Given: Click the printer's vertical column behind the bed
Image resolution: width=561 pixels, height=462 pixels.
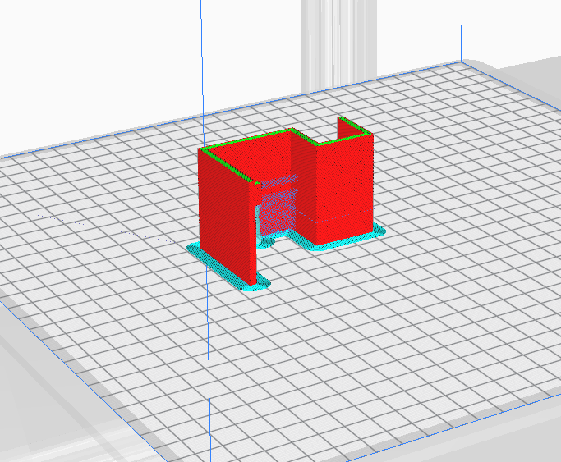Looking at the screenshot, I should 331,41.
